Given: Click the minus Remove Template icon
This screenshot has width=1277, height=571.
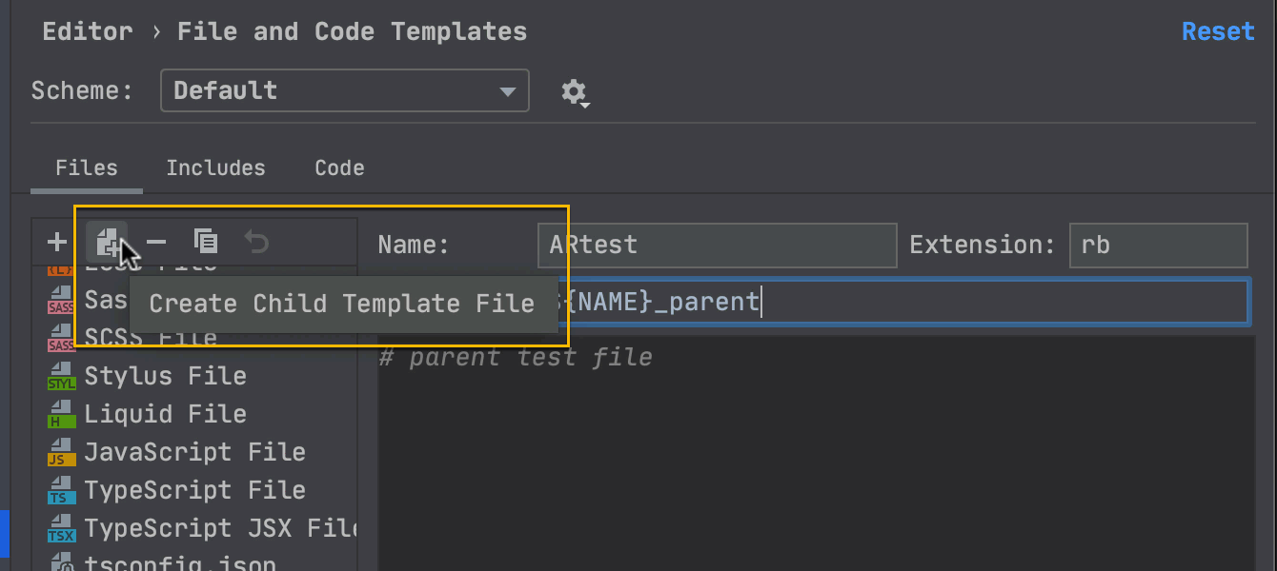Looking at the screenshot, I should [x=156, y=243].
